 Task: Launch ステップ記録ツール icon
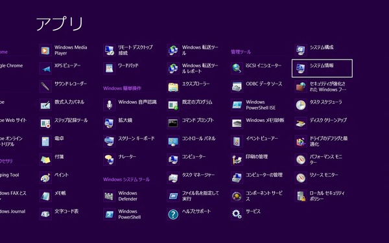coord(45,123)
